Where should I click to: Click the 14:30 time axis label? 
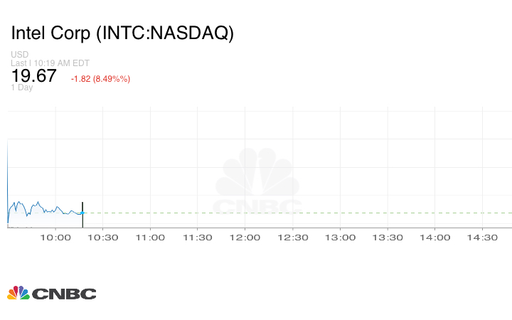[x=482, y=238]
